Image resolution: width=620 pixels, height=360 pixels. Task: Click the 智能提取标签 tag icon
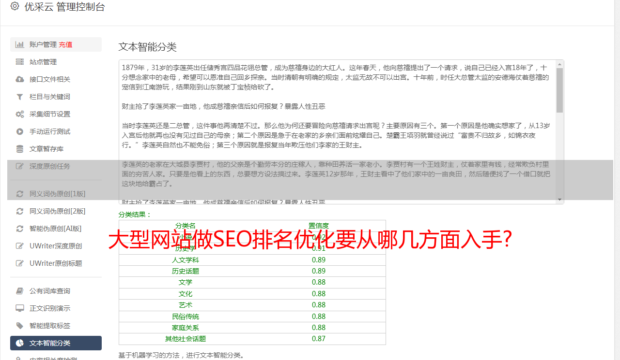20,326
